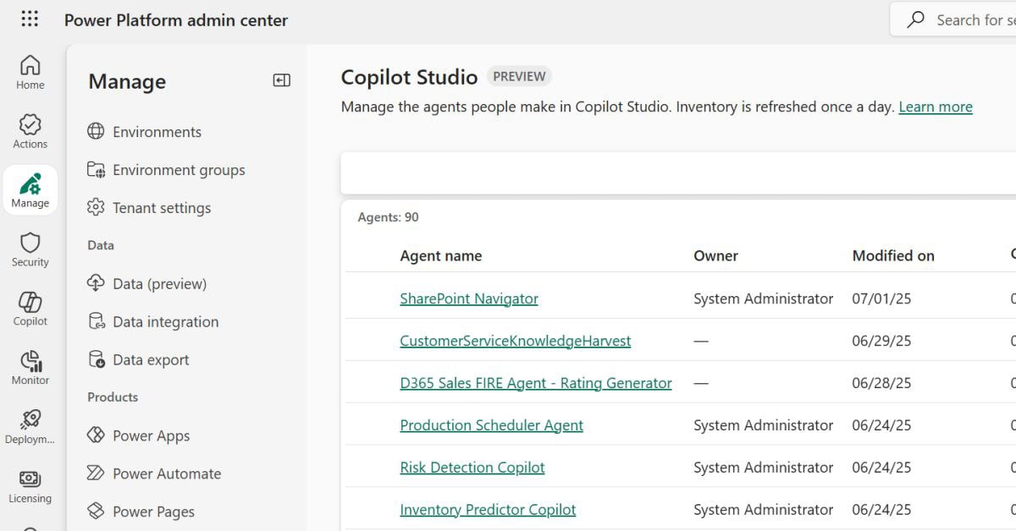
Task: Open Actions in the left rail
Action: 30,131
